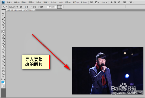145x98 pixels.
Task: Open the 文件(F) menu
Action: pos(9,2)
